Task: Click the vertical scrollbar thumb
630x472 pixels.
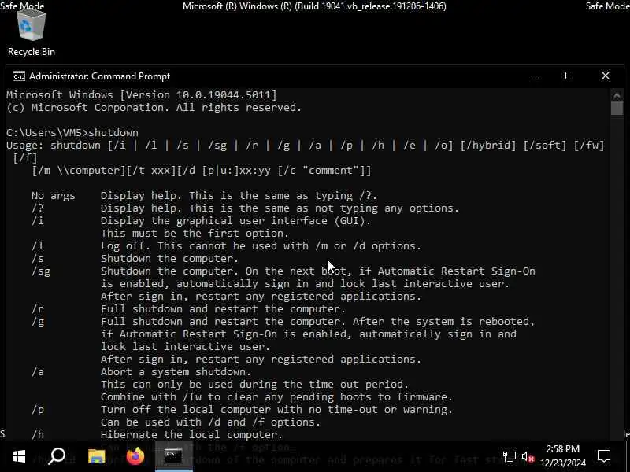Action: coord(617,109)
